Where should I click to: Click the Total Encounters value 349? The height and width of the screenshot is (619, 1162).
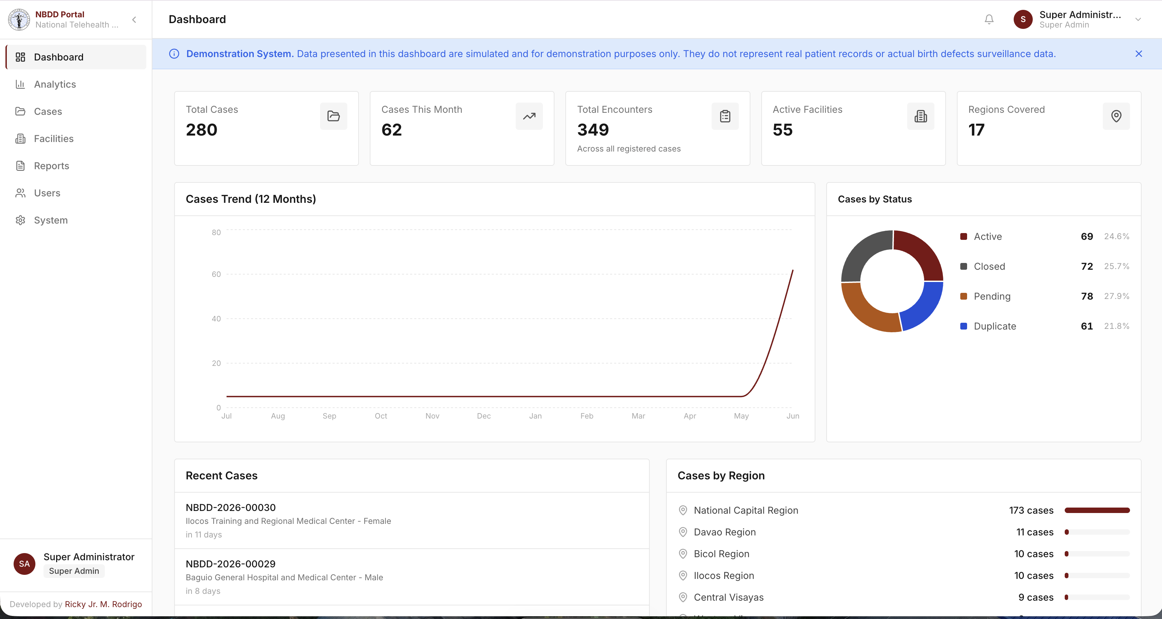coord(593,130)
